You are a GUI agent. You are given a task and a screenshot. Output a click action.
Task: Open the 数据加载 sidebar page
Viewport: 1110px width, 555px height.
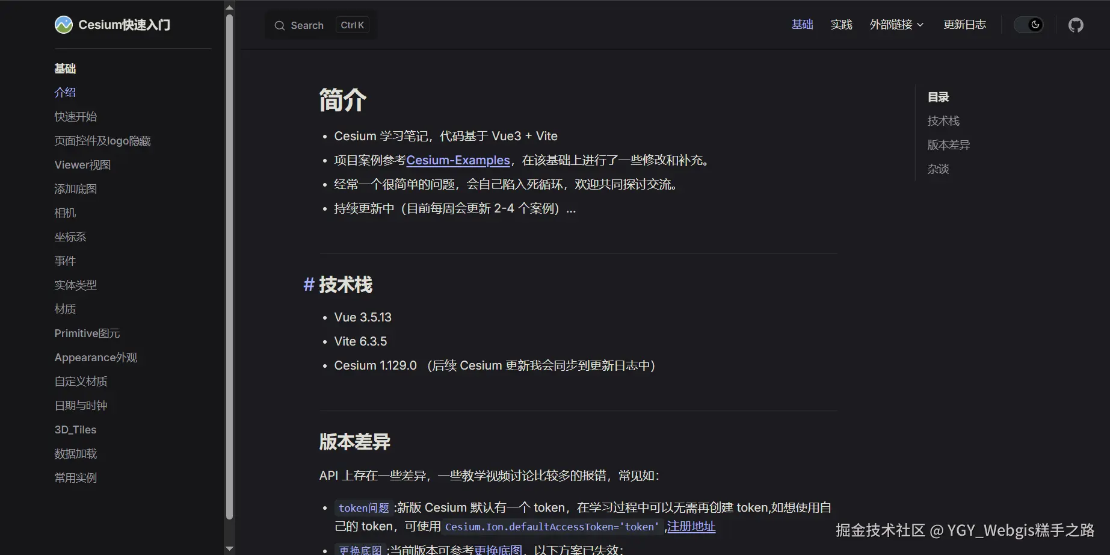76,453
